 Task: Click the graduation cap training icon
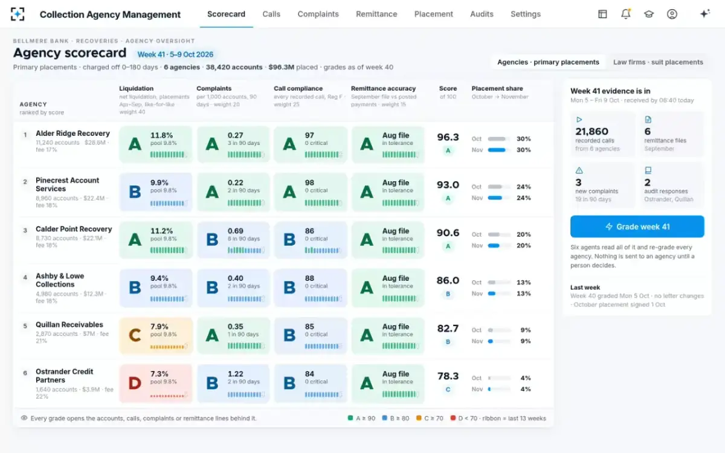[649, 14]
